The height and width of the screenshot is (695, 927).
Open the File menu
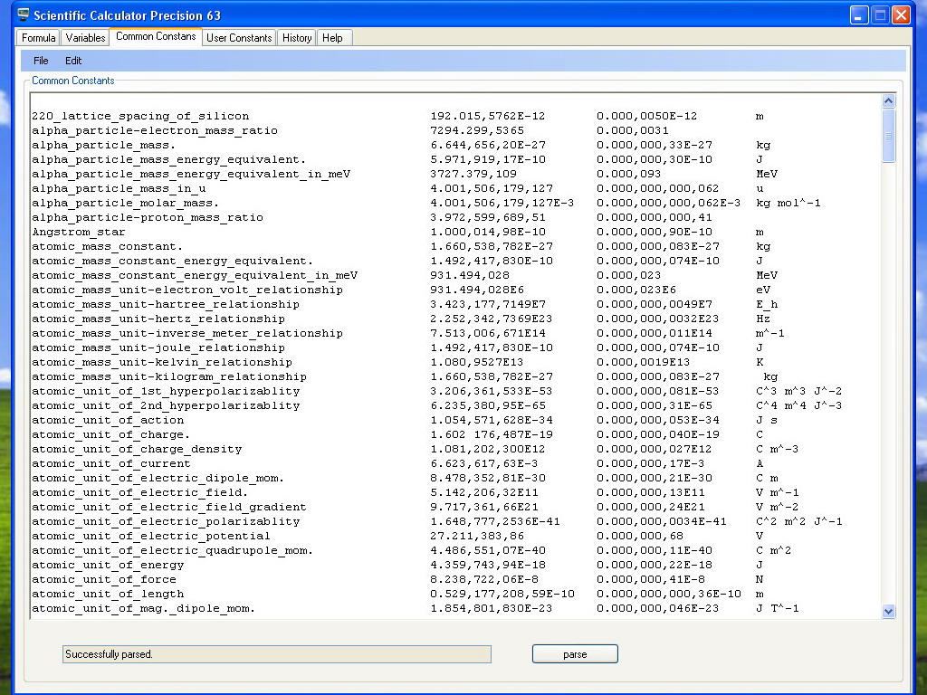[41, 61]
